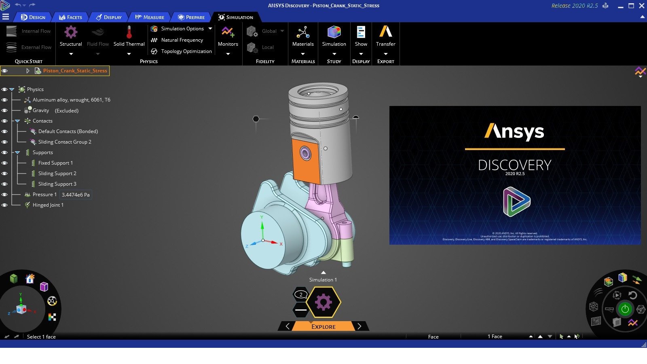Click the Simulation ribbon tab
Image resolution: width=647 pixels, height=364 pixels.
coord(236,17)
